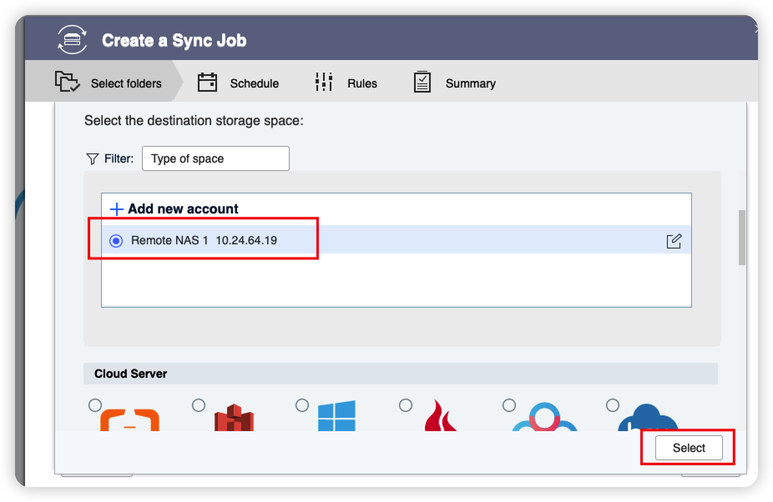Click the filter funnel icon
773x502 pixels.
[x=93, y=158]
